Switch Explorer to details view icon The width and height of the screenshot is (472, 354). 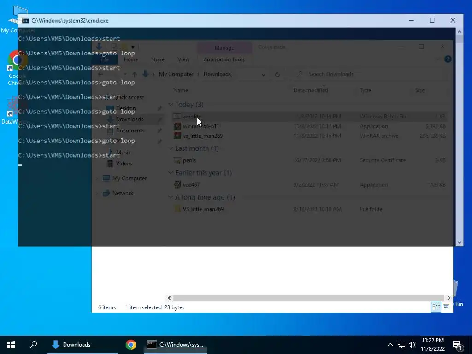coord(436,307)
